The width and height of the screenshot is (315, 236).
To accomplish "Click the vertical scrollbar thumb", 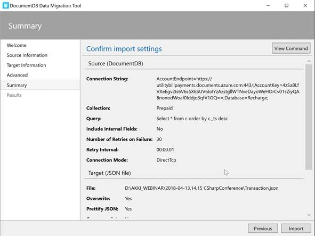I will (x=309, y=117).
